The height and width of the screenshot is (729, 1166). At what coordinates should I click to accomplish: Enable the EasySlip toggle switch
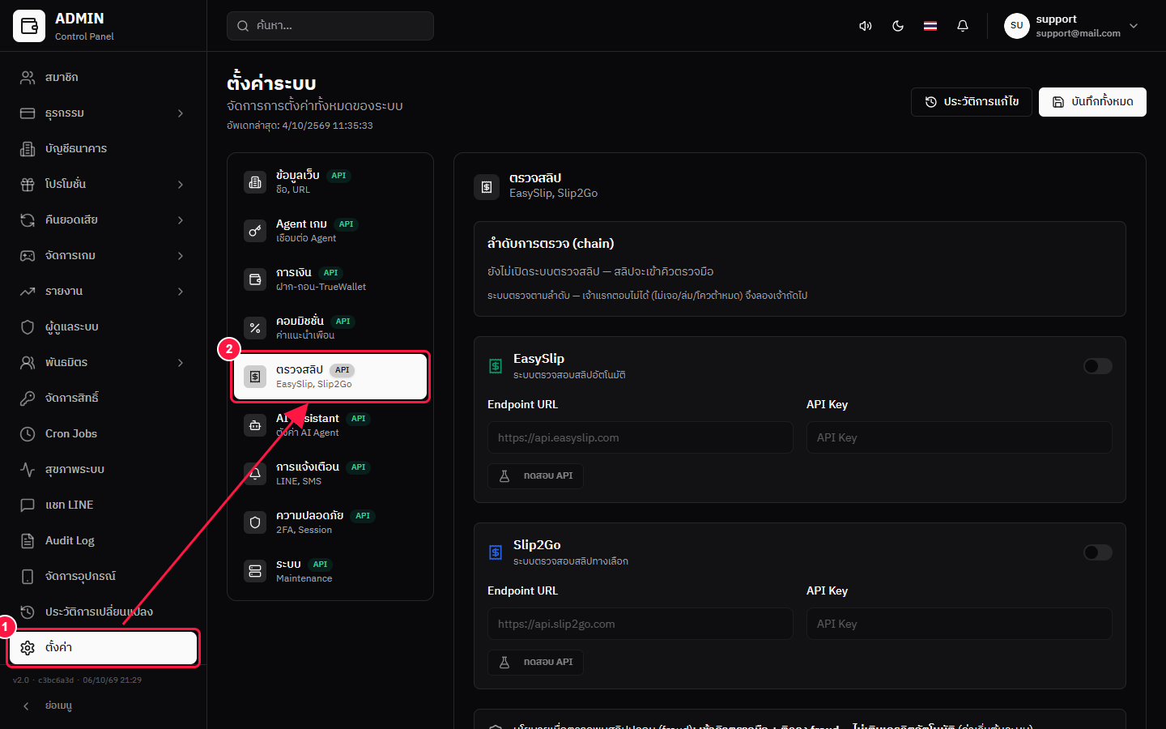click(x=1098, y=366)
